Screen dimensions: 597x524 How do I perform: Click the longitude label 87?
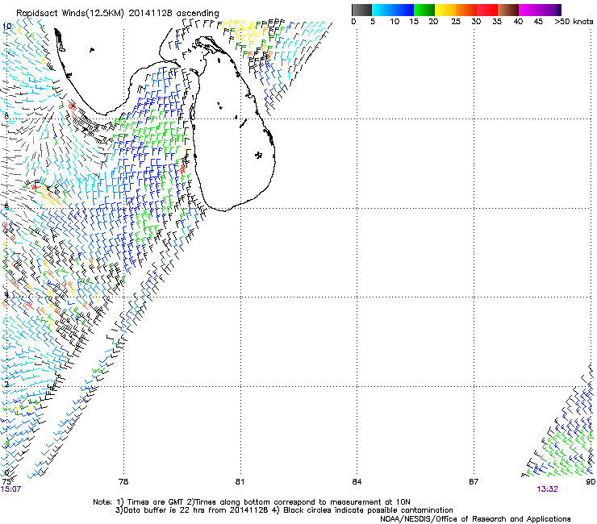[474, 482]
